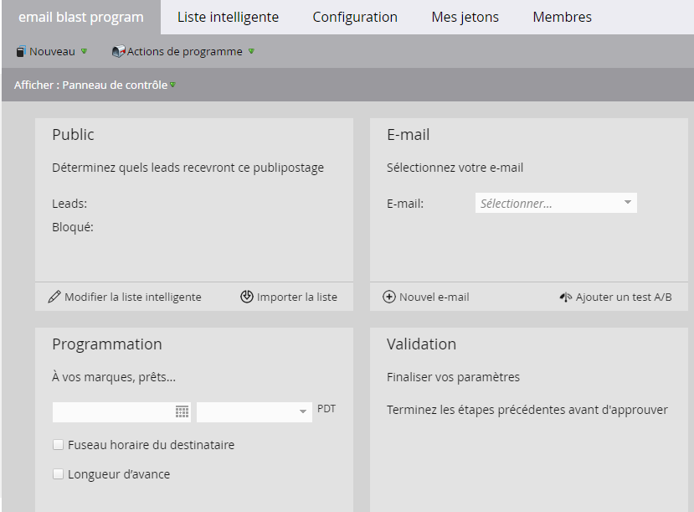Toggle the Longueur d'avance checkbox
Screen dimensions: 694x512
(58, 474)
